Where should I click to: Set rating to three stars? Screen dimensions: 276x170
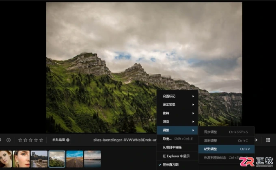point(30,140)
